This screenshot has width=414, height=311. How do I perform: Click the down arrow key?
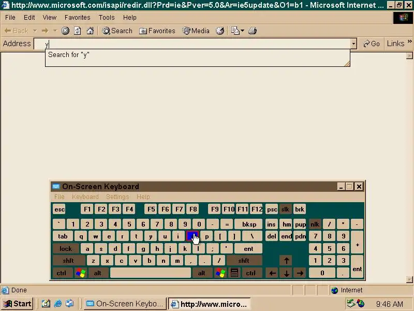point(286,273)
